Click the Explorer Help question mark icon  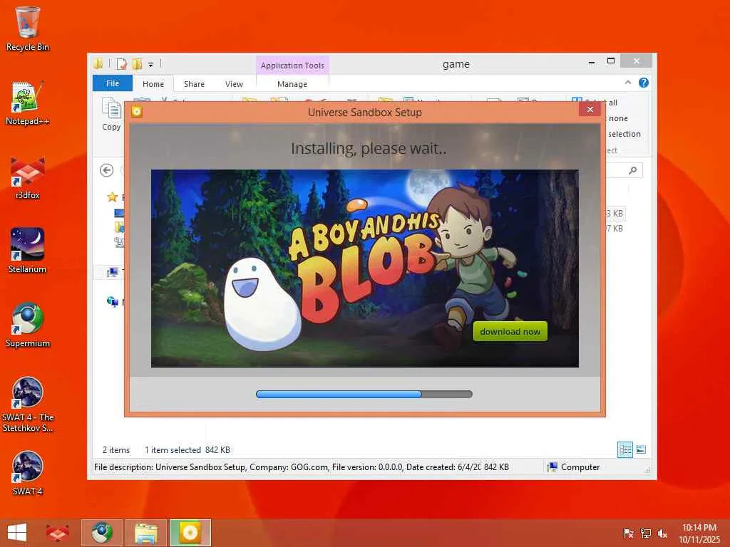click(x=644, y=83)
